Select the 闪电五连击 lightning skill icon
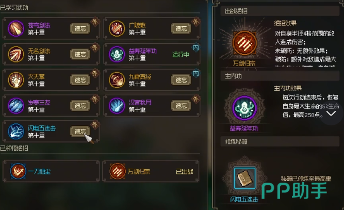This screenshot has width=344, height=210. click(16, 131)
